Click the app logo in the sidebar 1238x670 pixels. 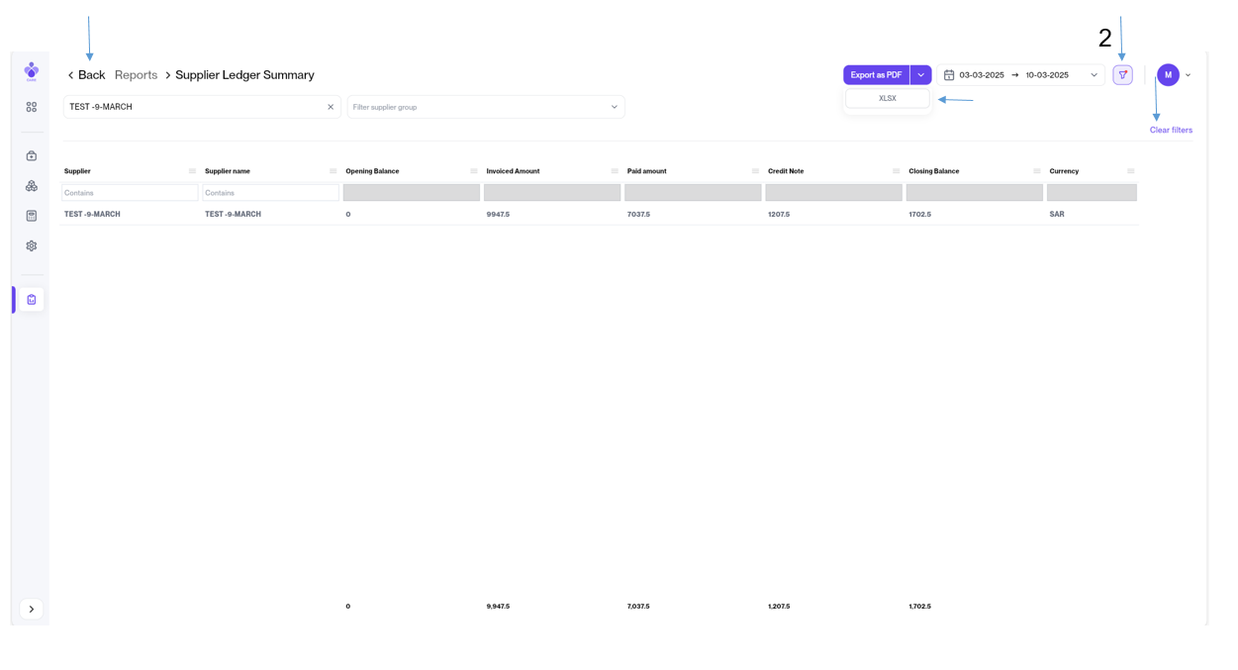click(x=32, y=71)
